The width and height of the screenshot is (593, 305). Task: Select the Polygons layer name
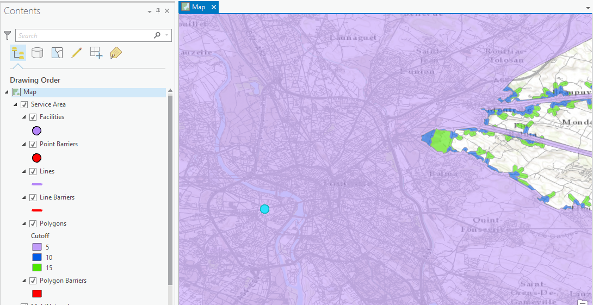pyautogui.click(x=53, y=223)
